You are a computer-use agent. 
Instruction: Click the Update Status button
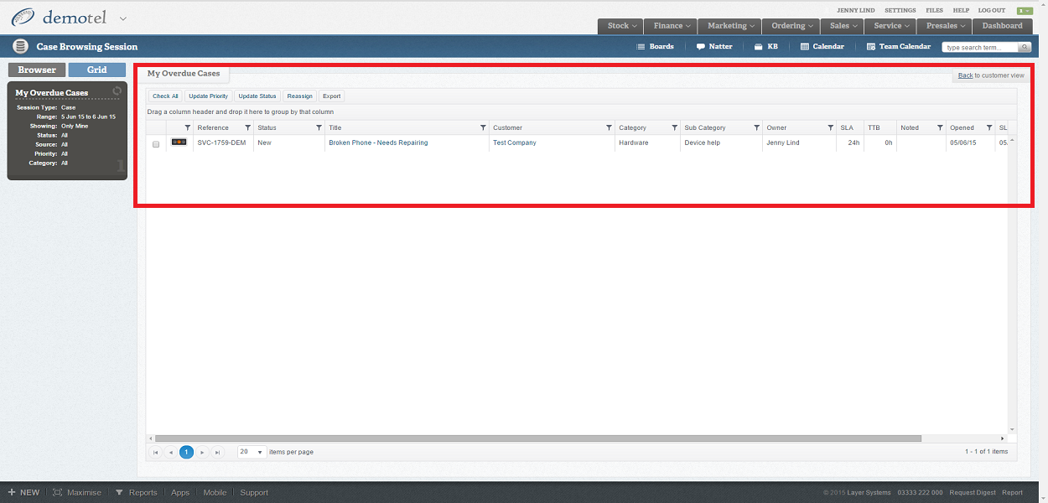tap(257, 96)
